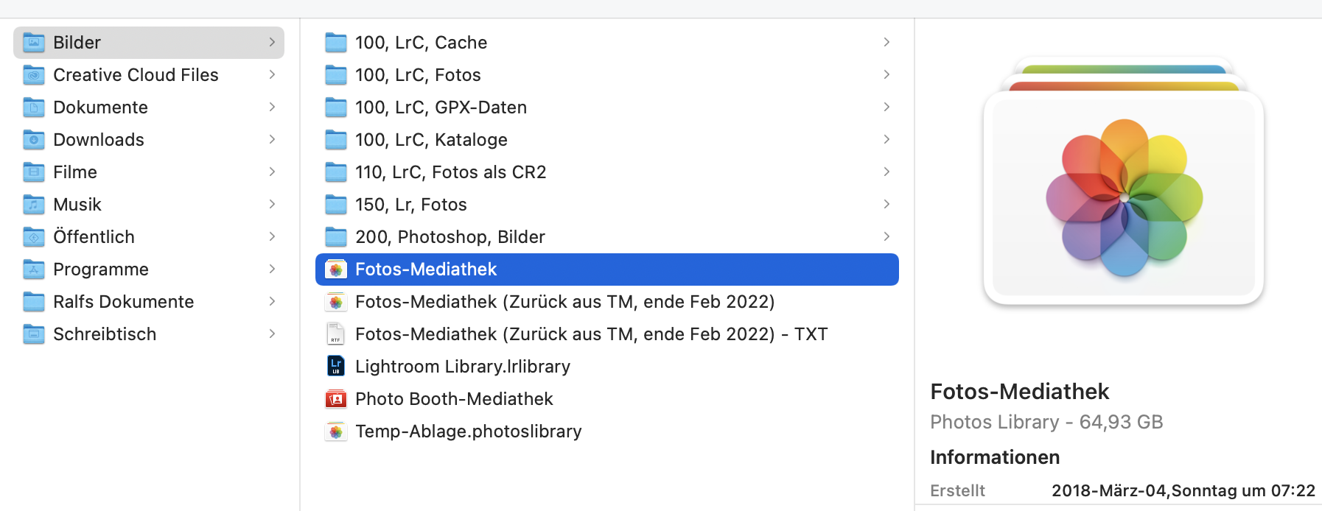Screen dimensions: 1322x511
Task: Select the Ralfs Dokumente folder
Action: click(x=123, y=302)
